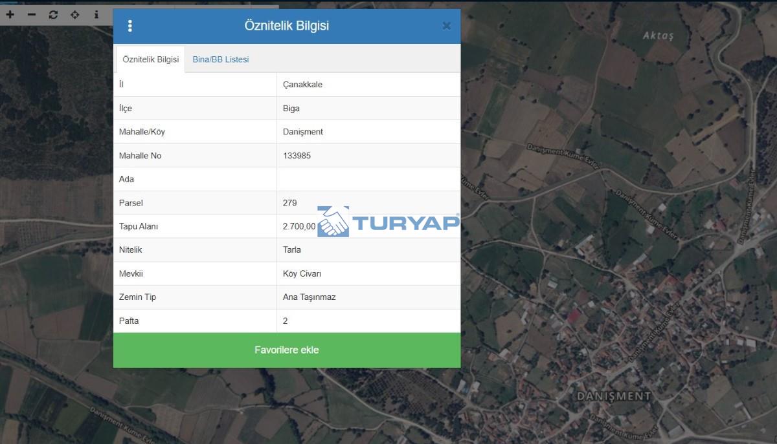Screen dimensions: 777x444
Task: Click the crosshair locate icon
Action: 74,14
